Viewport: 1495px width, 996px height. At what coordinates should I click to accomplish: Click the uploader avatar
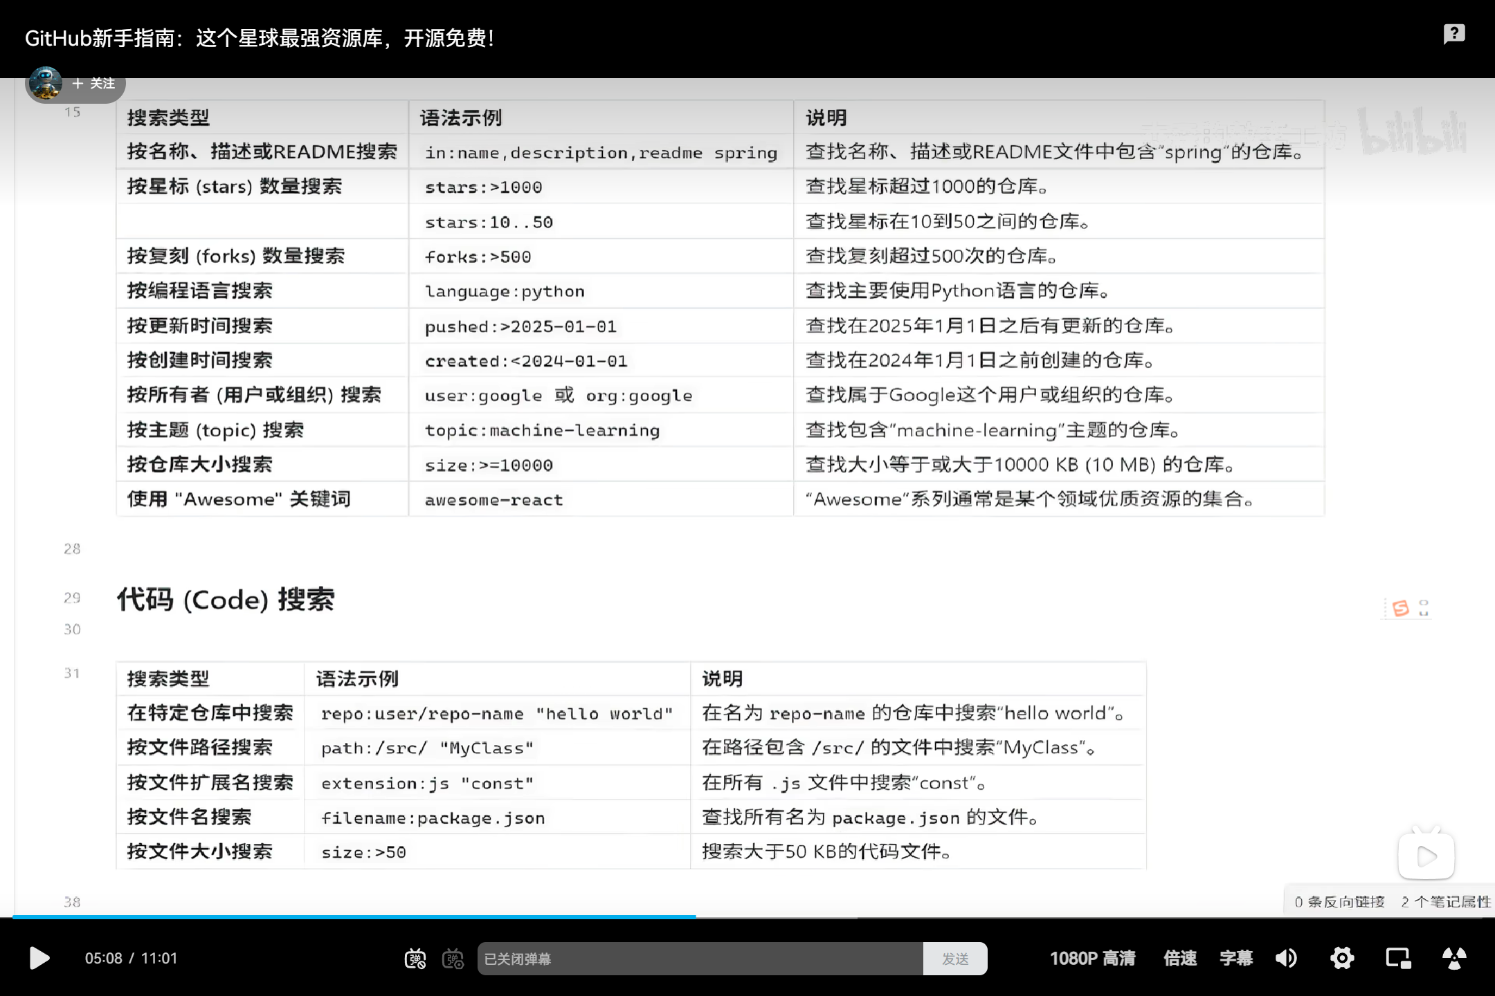click(44, 83)
